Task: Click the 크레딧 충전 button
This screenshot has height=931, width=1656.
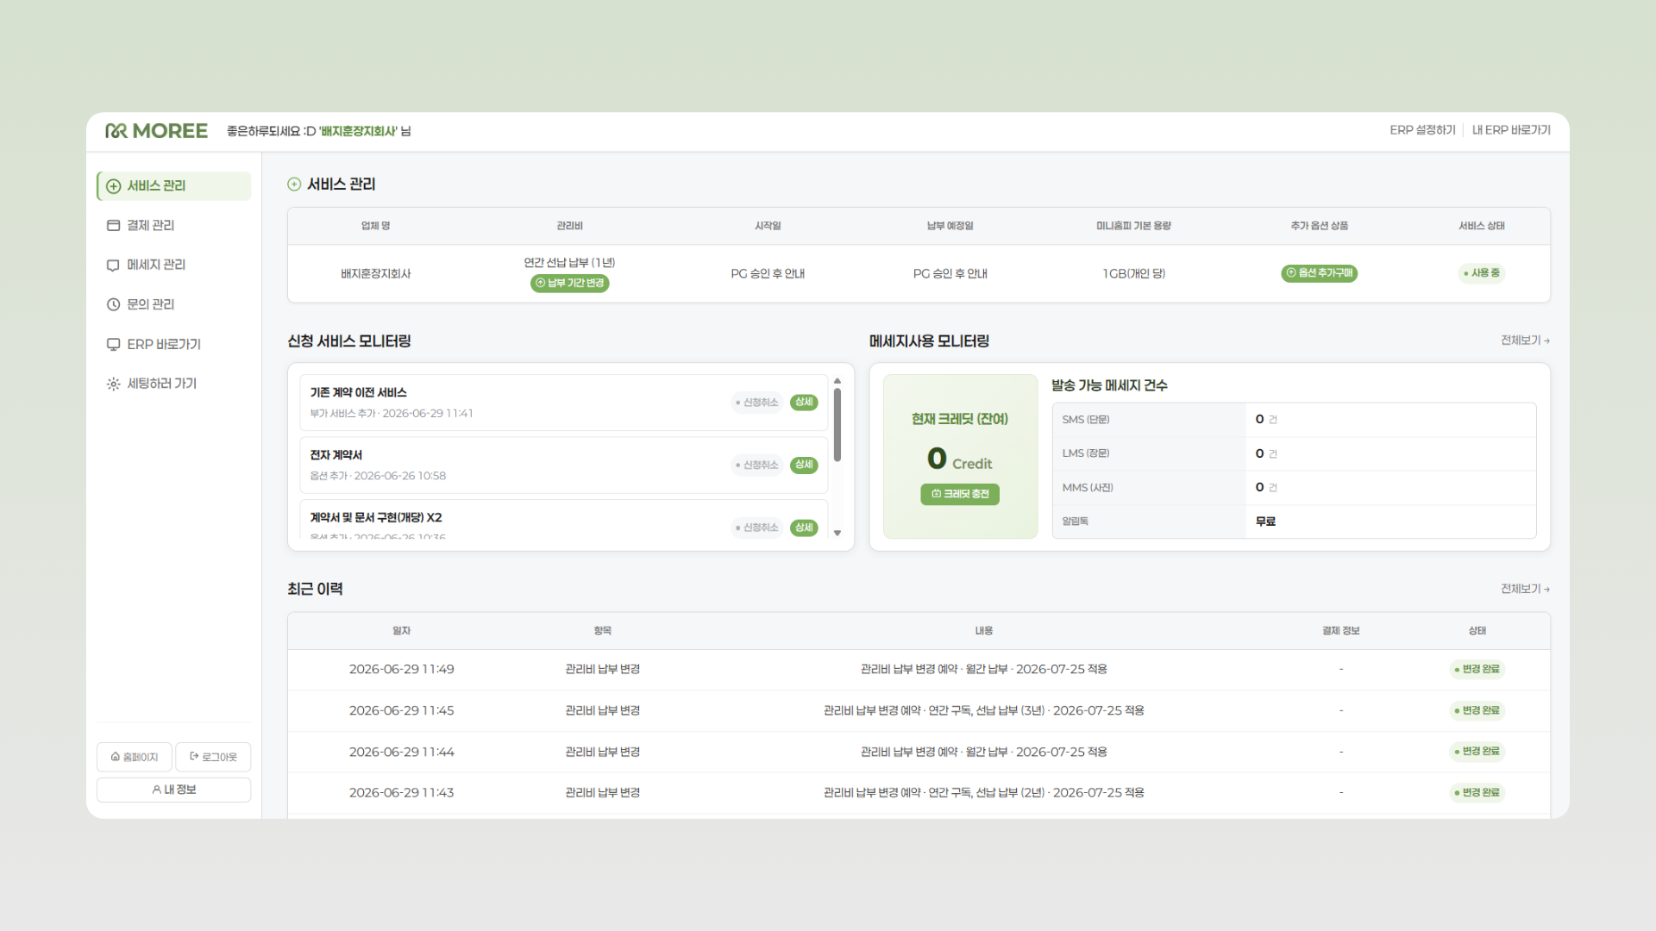Action: (960, 495)
